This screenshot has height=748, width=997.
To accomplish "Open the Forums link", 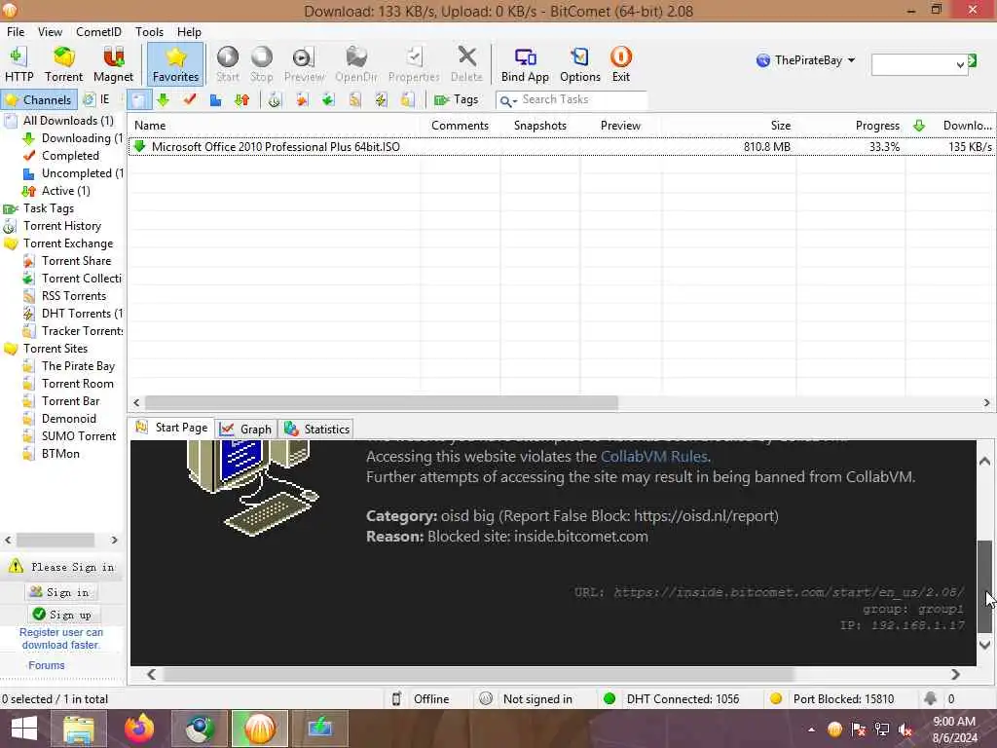I will pos(47,665).
